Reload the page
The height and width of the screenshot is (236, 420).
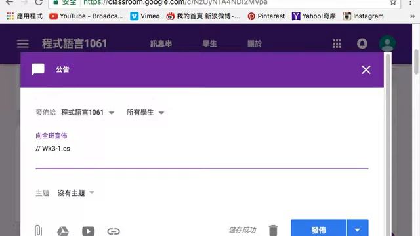(39, 3)
